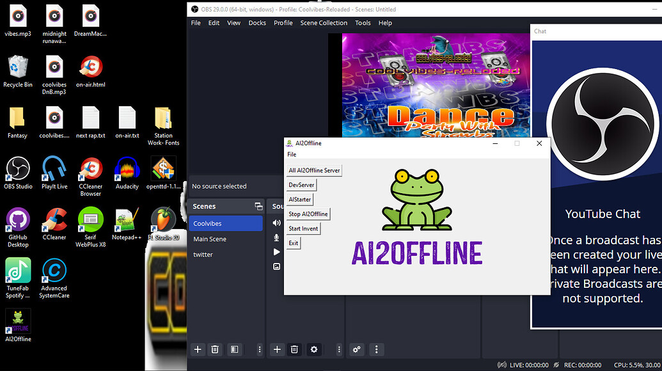
Task: Open source properties with the gear icon
Action: point(313,350)
